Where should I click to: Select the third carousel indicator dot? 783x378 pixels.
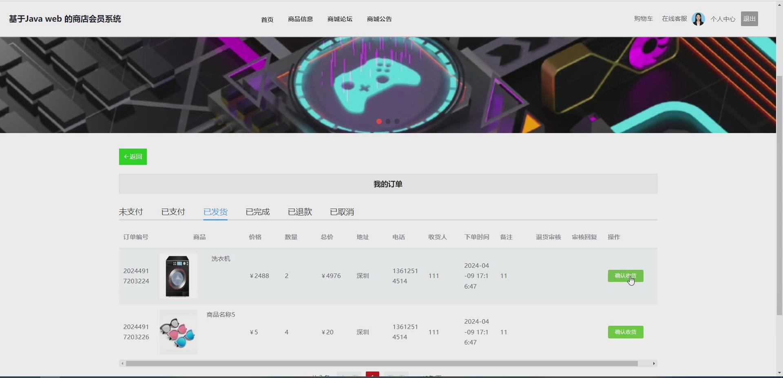(397, 121)
